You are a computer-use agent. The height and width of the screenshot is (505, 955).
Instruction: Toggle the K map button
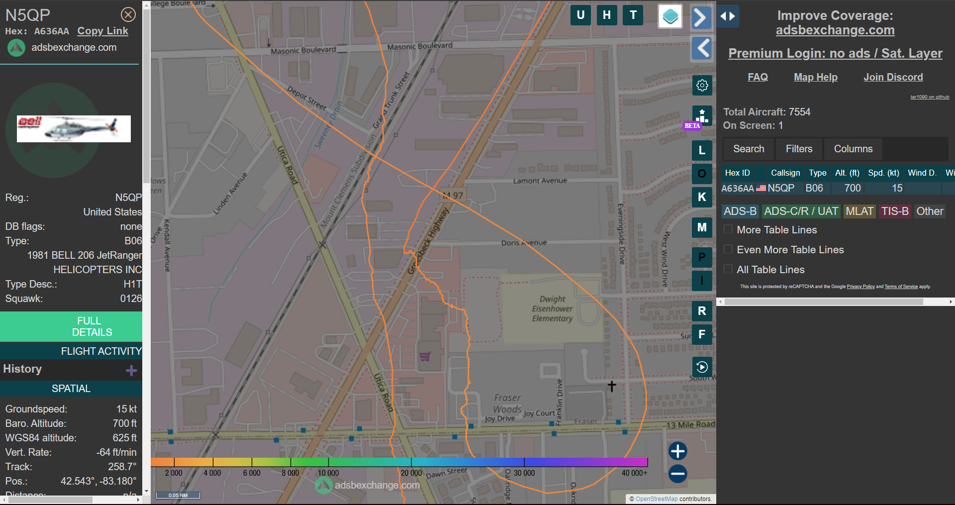click(x=702, y=197)
